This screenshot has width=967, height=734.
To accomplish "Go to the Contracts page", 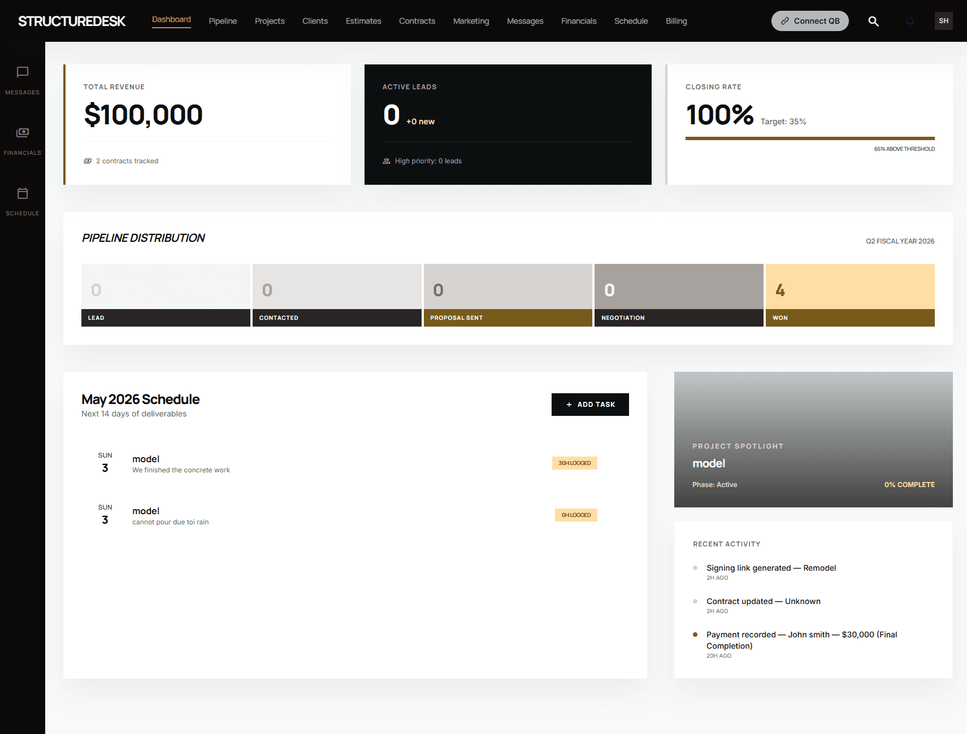I will (x=417, y=21).
